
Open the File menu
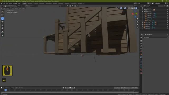tap(4, 3)
